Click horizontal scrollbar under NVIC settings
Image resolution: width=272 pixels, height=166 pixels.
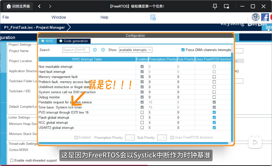tap(133, 143)
